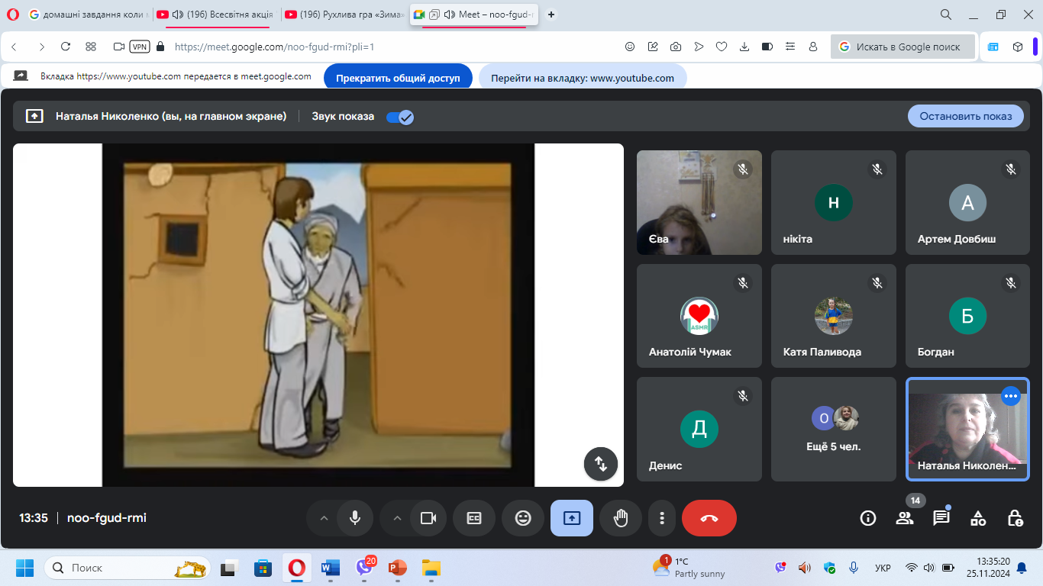This screenshot has width=1043, height=586.
Task: Open meeting details info icon
Action: point(868,518)
